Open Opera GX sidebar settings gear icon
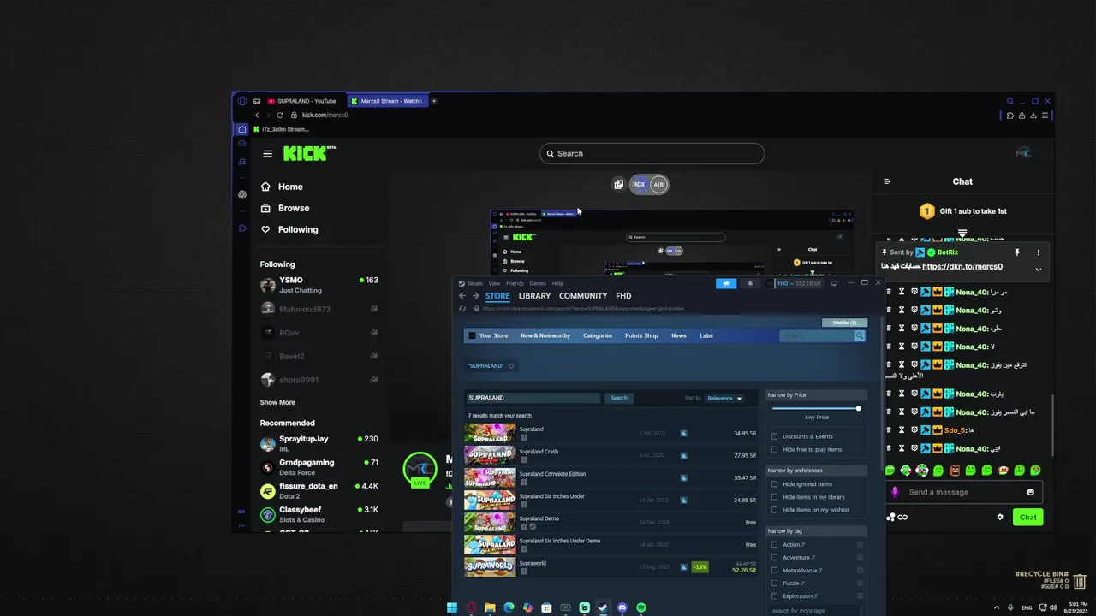Viewport: 1096px width, 616px height. point(242,194)
